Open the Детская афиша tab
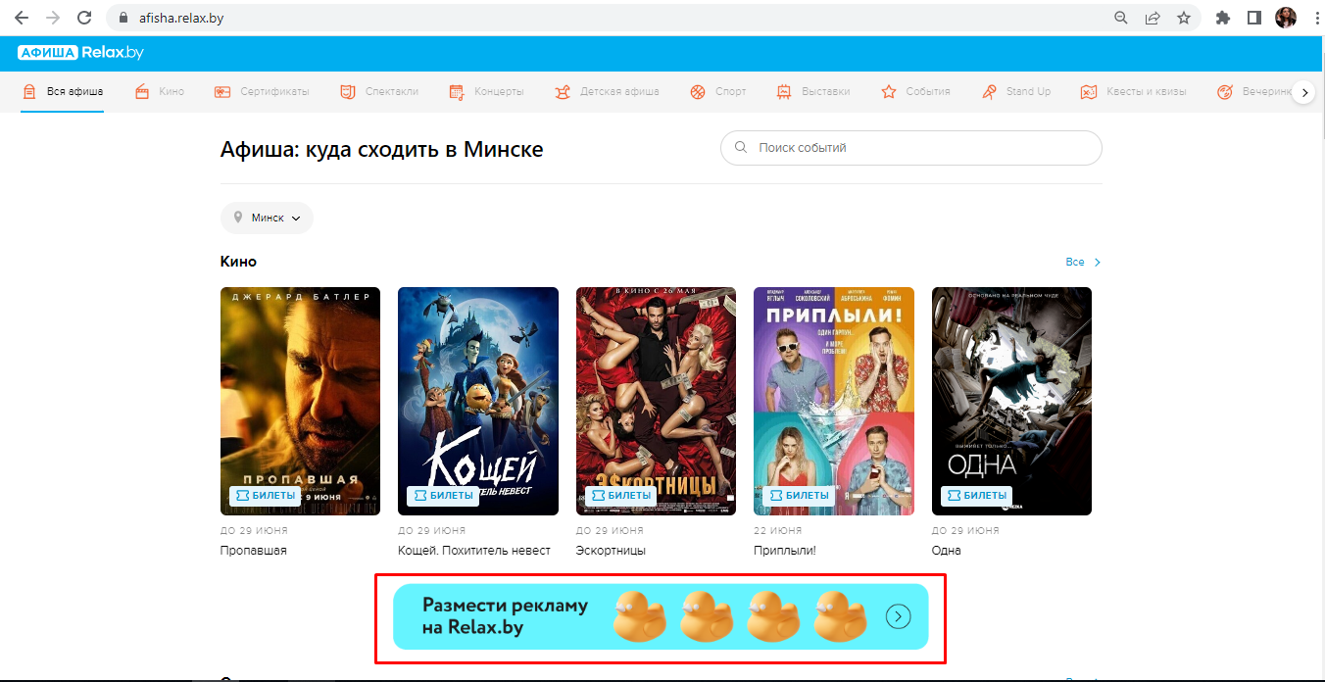 607,91
